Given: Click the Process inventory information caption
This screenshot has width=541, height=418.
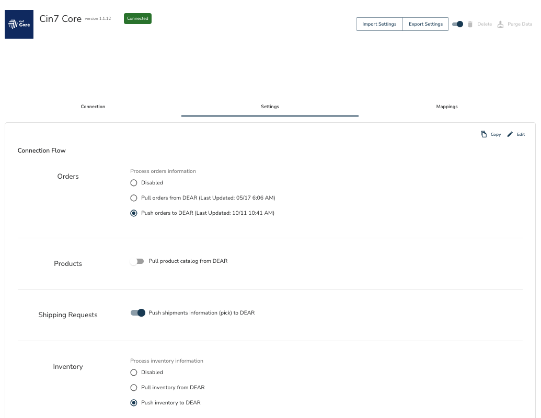Looking at the screenshot, I should pyautogui.click(x=167, y=361).
